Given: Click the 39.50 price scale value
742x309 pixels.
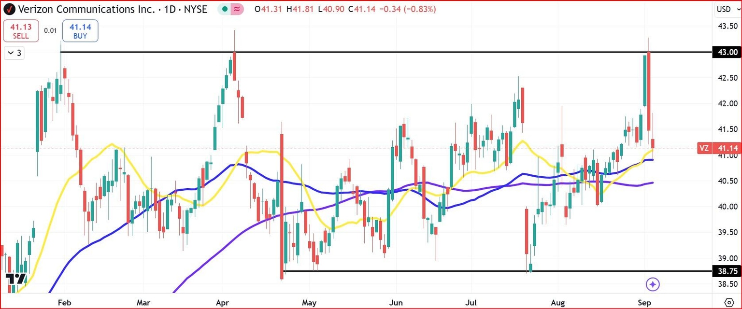Looking at the screenshot, I should click(727, 232).
